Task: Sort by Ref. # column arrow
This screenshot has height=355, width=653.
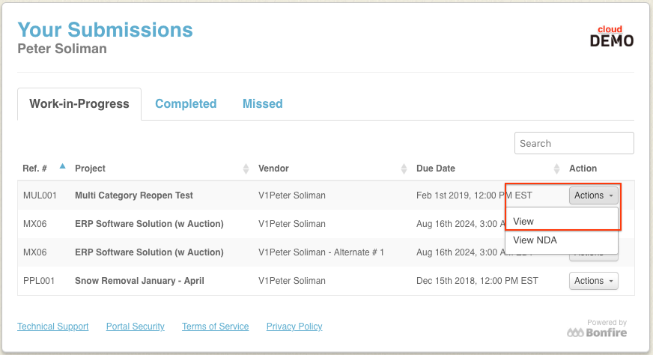Action: tap(62, 166)
